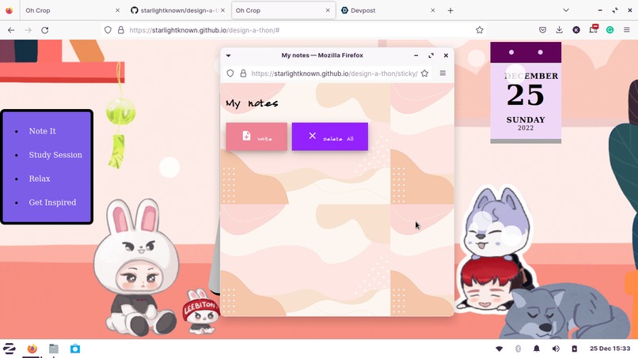Open a new tab with the plus button
The width and height of the screenshot is (638, 358).
(x=450, y=10)
